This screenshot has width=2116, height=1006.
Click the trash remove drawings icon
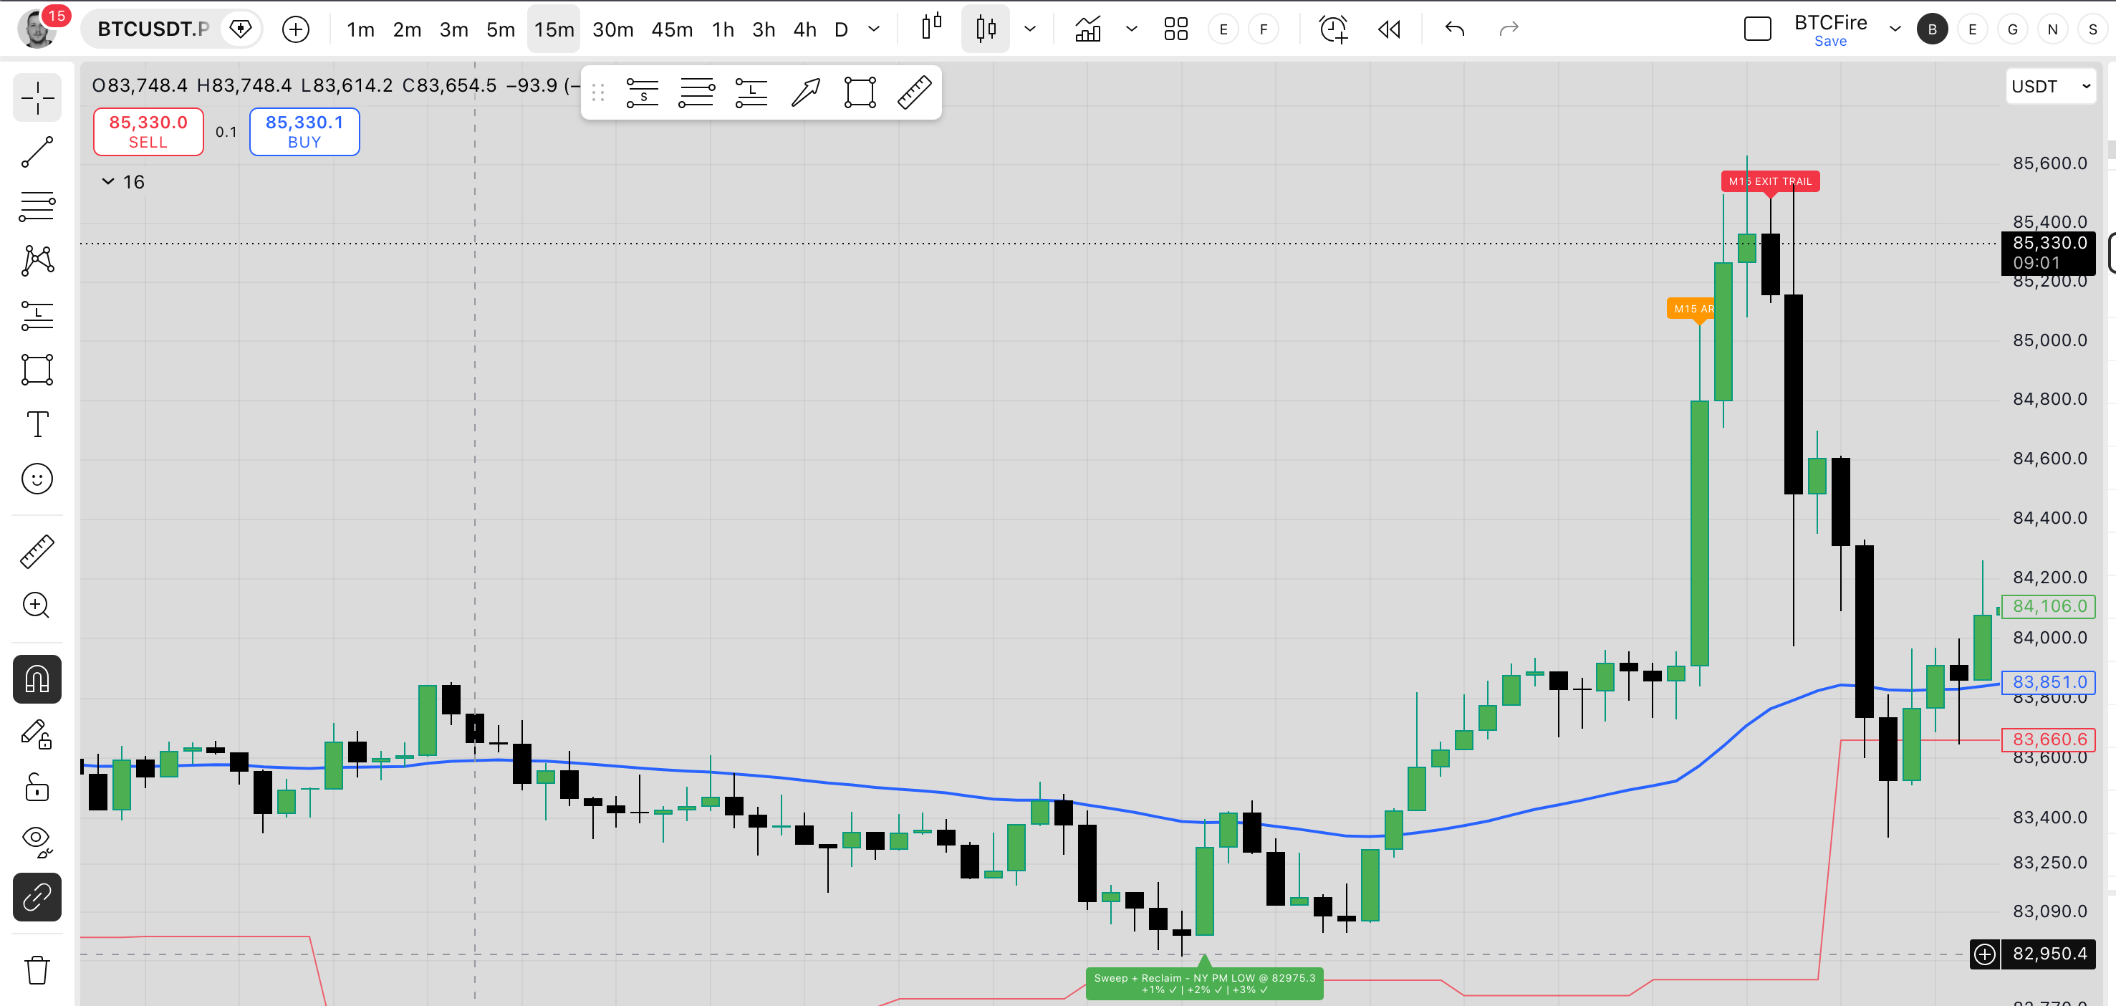pos(37,970)
